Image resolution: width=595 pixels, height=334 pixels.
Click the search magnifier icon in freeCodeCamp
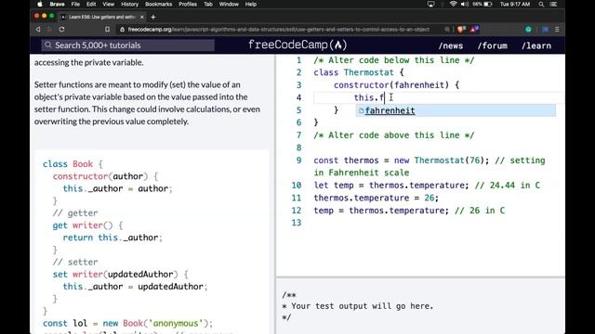[48, 45]
